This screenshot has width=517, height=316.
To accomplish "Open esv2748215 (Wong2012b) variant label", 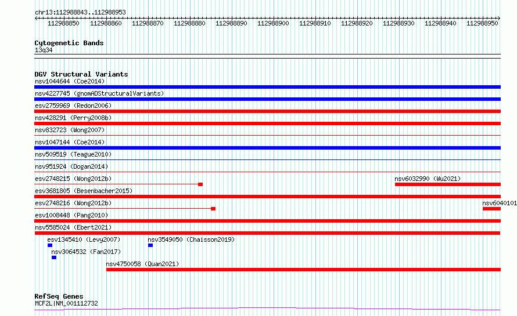I will pyautogui.click(x=73, y=179).
